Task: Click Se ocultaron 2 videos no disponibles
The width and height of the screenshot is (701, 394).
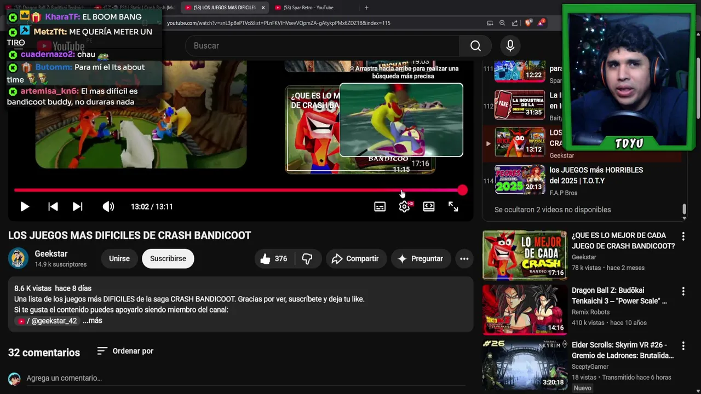Action: click(553, 210)
